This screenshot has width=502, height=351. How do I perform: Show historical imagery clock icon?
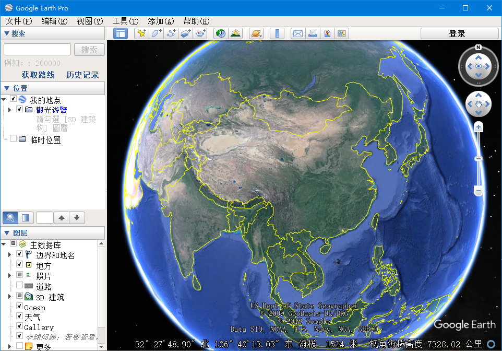click(x=221, y=33)
